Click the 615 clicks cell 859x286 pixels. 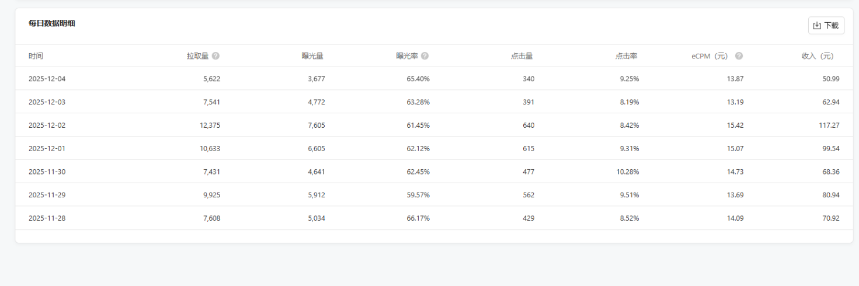pyautogui.click(x=528, y=149)
